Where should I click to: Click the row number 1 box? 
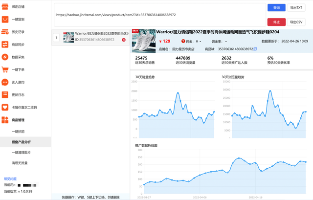tap(56, 38)
